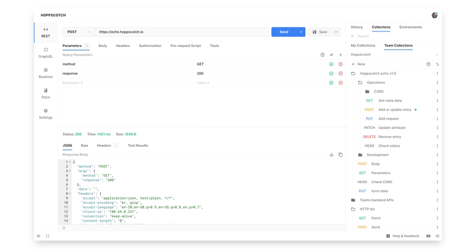
Task: Open the Realtime section in sidebar
Action: click(46, 73)
